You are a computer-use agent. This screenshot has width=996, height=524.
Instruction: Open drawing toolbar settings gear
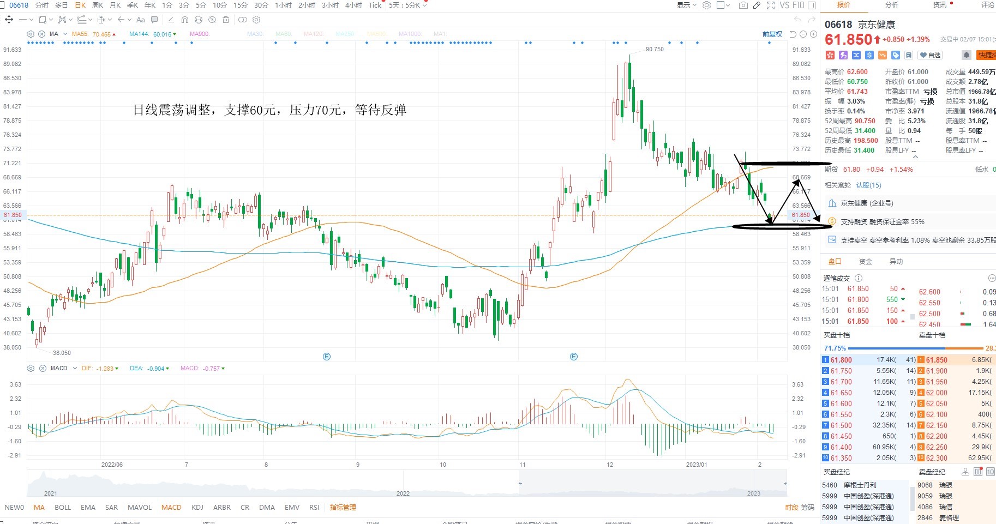(256, 20)
